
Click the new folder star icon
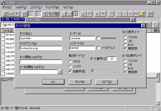142,14
